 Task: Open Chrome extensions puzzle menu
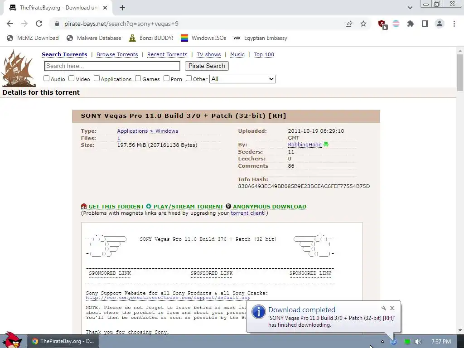pyautogui.click(x=411, y=24)
